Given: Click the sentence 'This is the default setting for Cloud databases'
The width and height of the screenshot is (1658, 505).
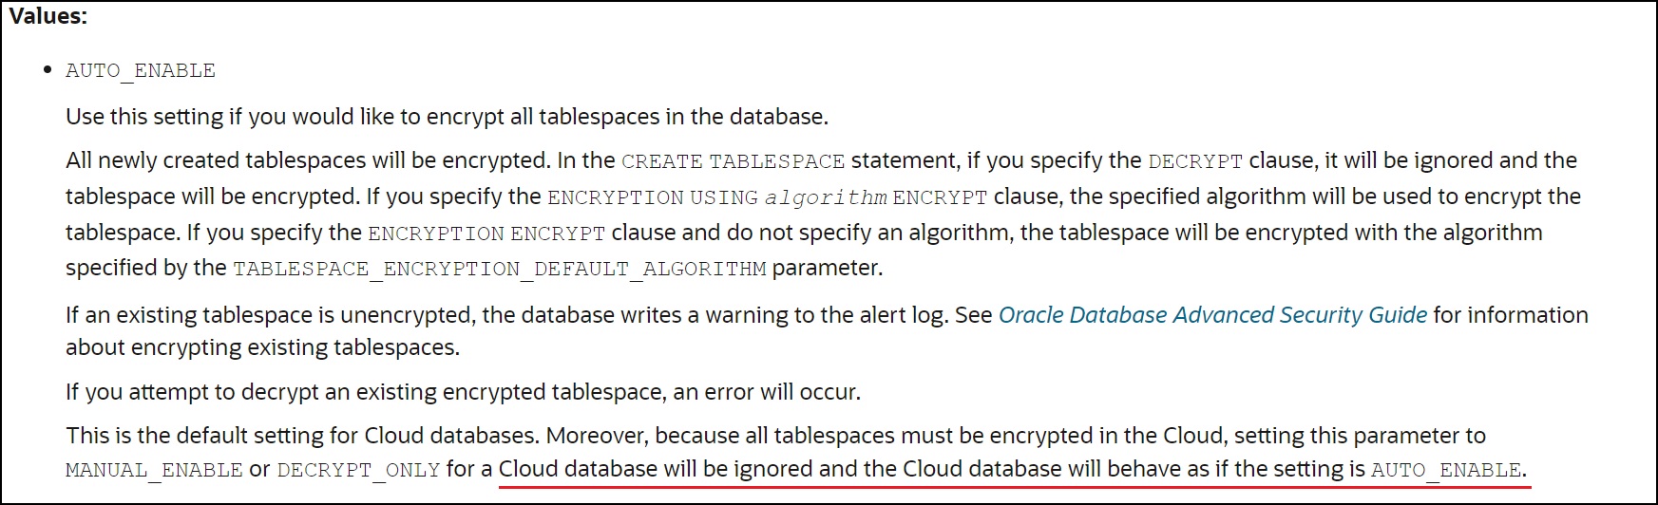Looking at the screenshot, I should click(x=302, y=436).
